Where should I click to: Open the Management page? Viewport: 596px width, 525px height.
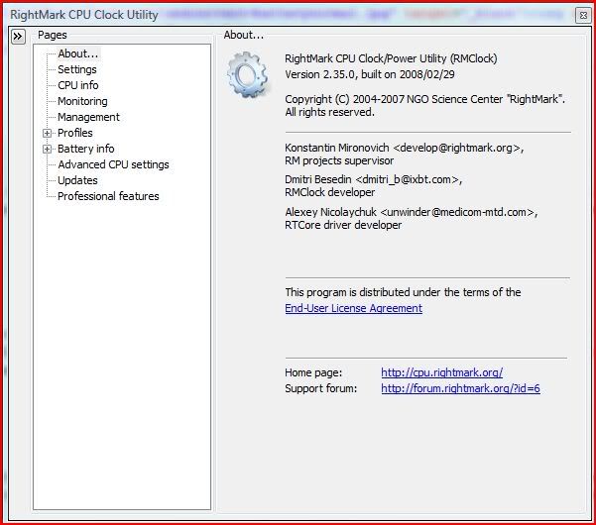coord(88,117)
